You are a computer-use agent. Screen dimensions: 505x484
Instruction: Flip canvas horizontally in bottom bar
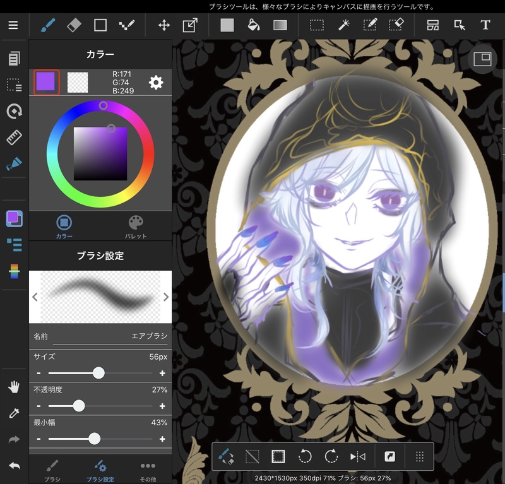click(x=357, y=457)
